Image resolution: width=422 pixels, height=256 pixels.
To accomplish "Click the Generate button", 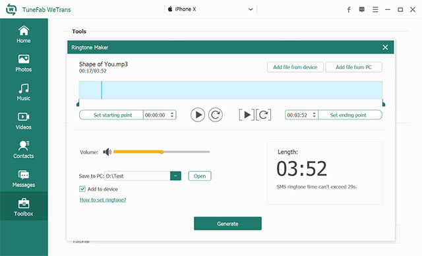I will [227, 224].
